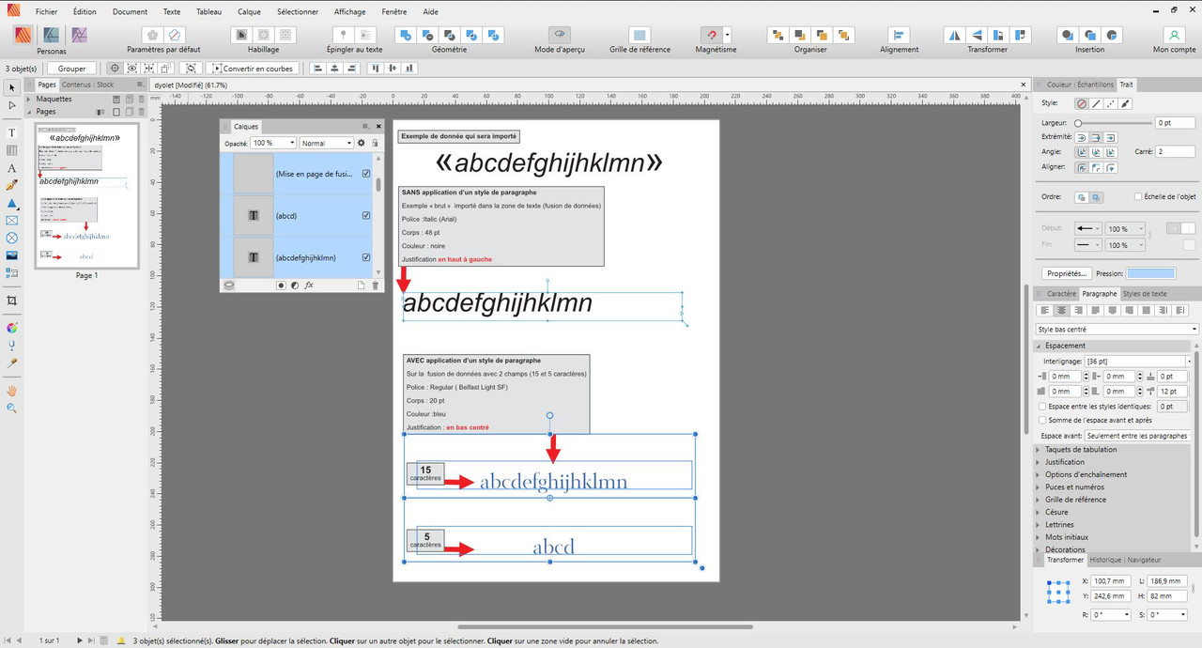Select the Frame Text tool
This screenshot has height=648, width=1202.
(12, 132)
